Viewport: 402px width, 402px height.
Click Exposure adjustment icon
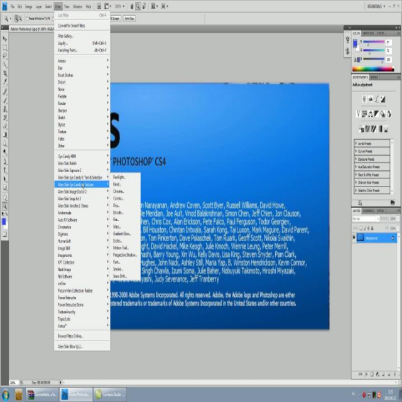[x=383, y=99]
